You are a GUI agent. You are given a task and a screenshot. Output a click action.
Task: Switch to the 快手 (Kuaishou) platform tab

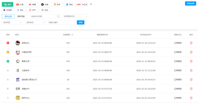[x=57, y=5]
